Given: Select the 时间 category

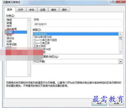Looking at the screenshot, I should (x=17, y=35).
